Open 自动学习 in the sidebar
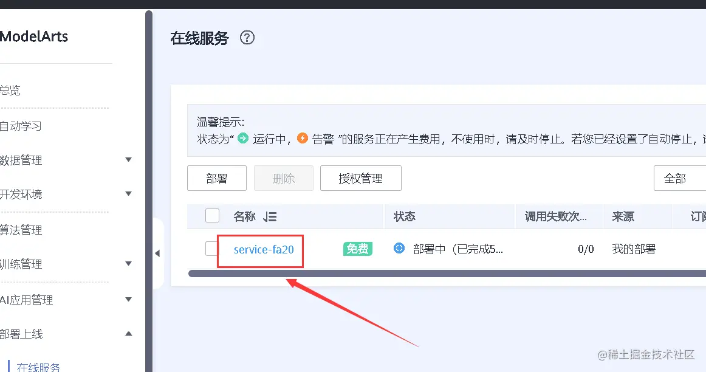The height and width of the screenshot is (372, 706). tap(21, 126)
